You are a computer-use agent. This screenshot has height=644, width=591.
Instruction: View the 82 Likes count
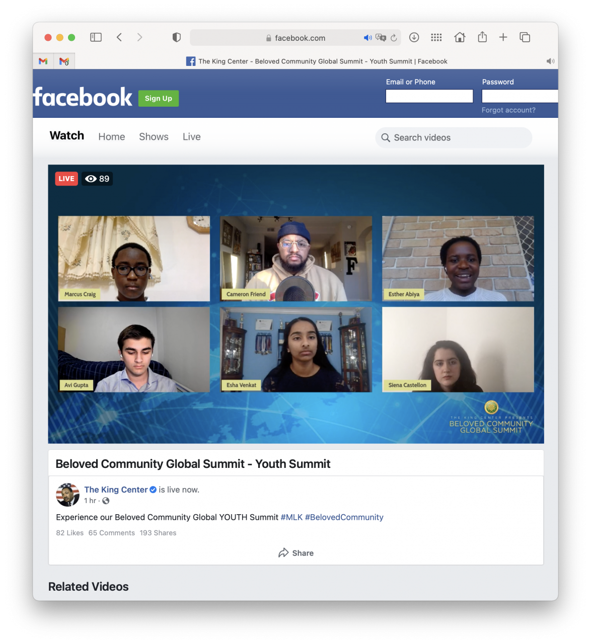(x=70, y=533)
